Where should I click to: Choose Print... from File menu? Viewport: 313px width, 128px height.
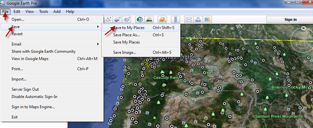tap(52, 69)
